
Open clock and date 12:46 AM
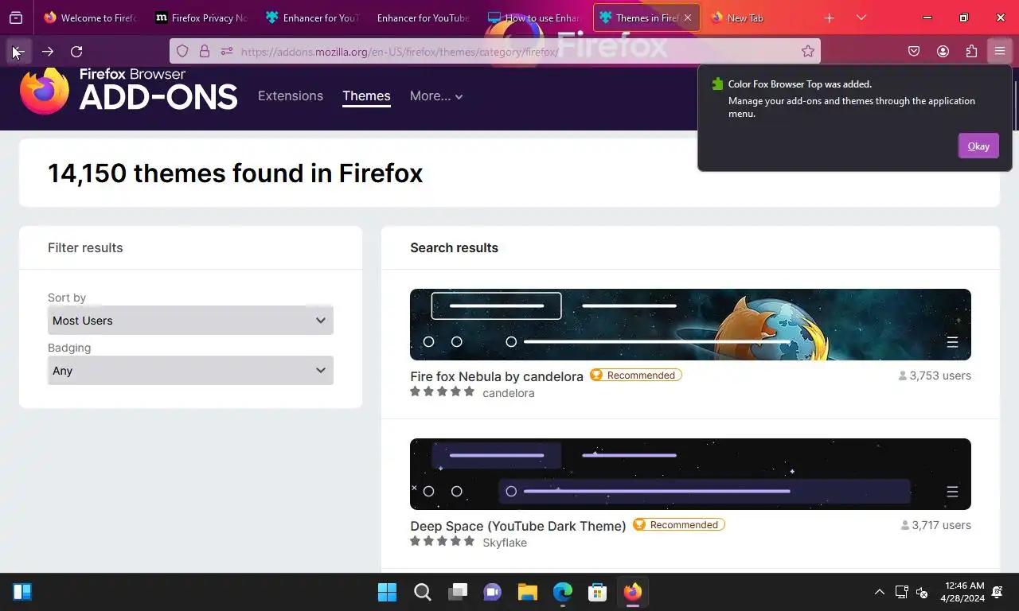962,592
